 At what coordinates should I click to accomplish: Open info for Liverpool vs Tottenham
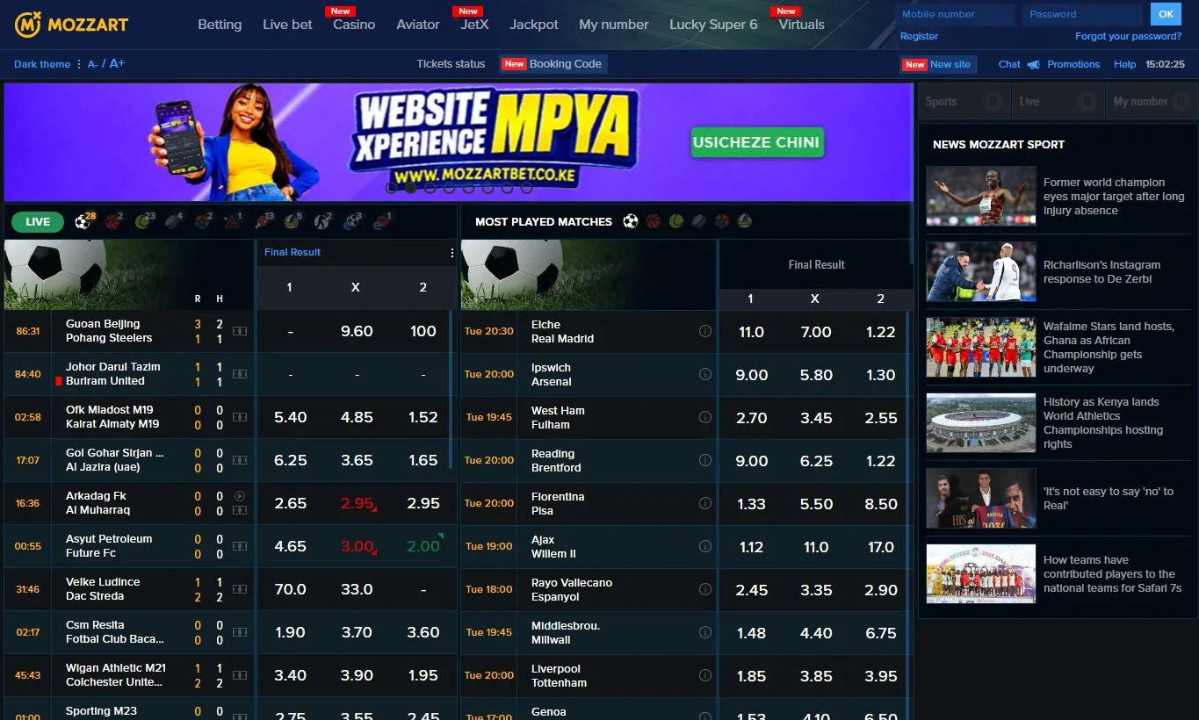point(704,675)
